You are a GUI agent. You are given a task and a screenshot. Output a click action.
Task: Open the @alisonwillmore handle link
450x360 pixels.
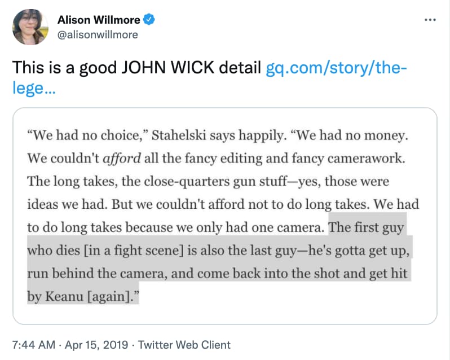click(98, 34)
